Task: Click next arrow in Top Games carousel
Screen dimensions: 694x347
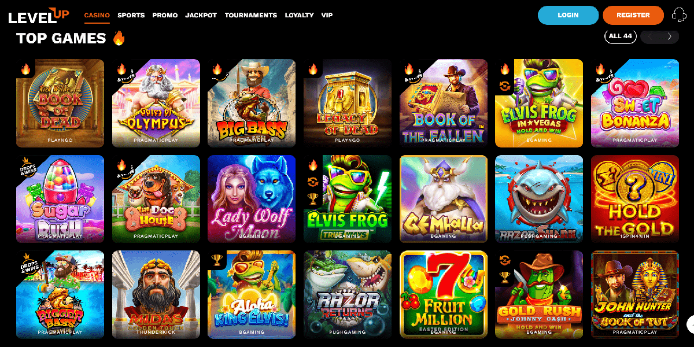Action: pyautogui.click(x=670, y=36)
